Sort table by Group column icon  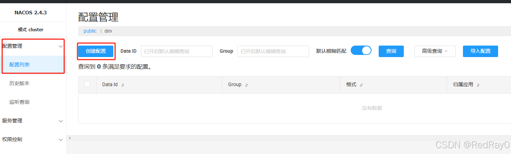(x=246, y=85)
